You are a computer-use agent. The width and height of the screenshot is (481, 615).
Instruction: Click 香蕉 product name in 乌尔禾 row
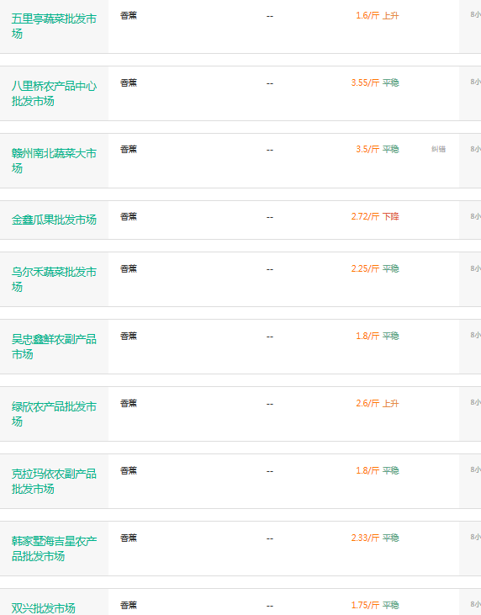(x=129, y=268)
